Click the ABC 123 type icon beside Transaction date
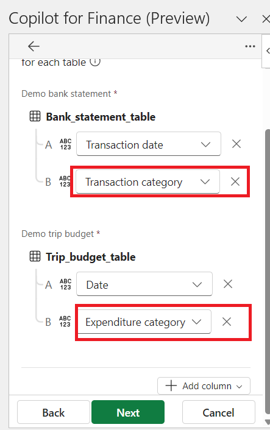Screen dimensions: 270x430 pos(66,144)
